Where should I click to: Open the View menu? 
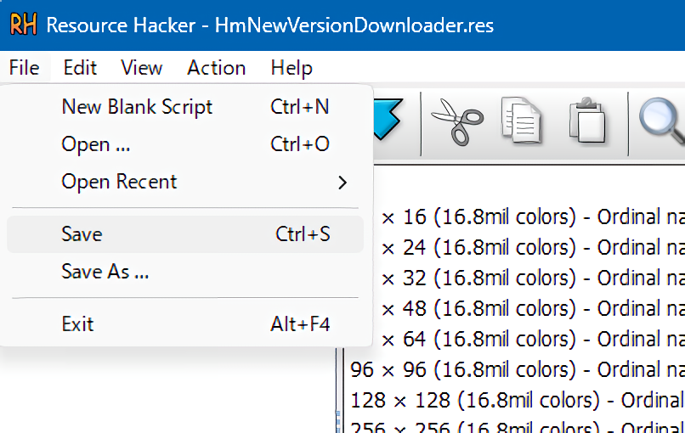point(141,68)
